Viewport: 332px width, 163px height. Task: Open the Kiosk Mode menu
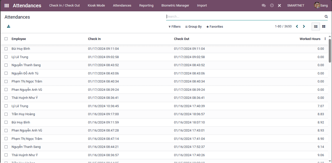tap(96, 5)
